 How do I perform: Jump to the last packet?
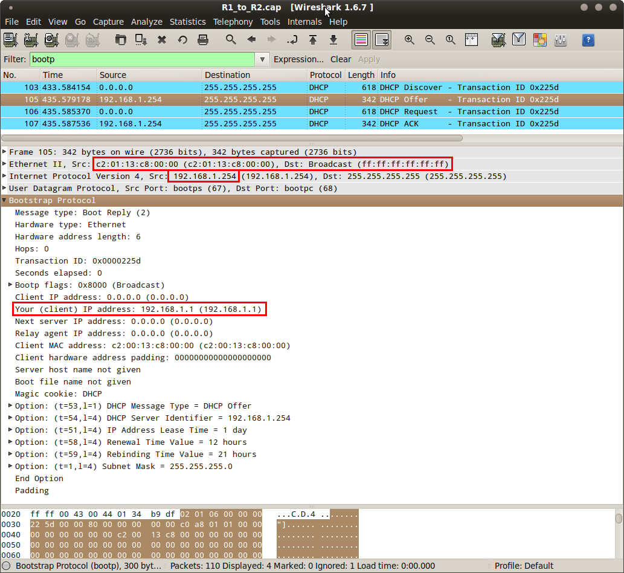(x=333, y=40)
